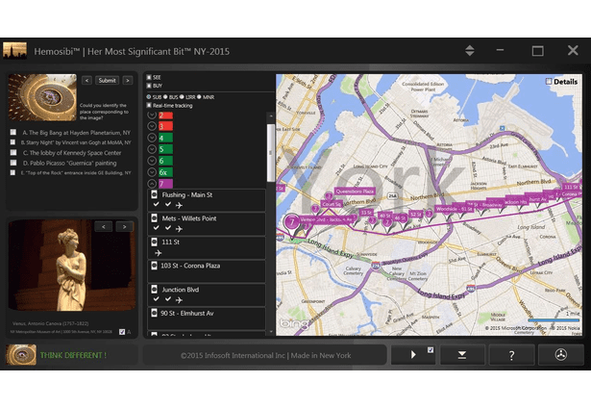The width and height of the screenshot is (591, 408).
Task: Click the Hemosibi app logo in title bar
Action: [x=14, y=51]
